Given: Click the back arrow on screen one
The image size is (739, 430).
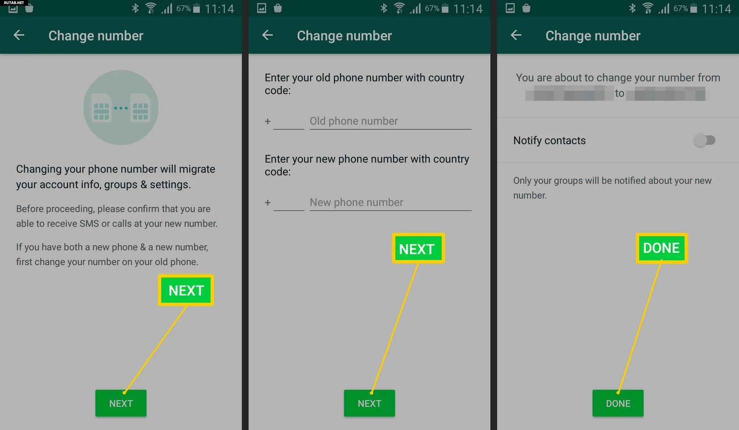Looking at the screenshot, I should (x=19, y=35).
